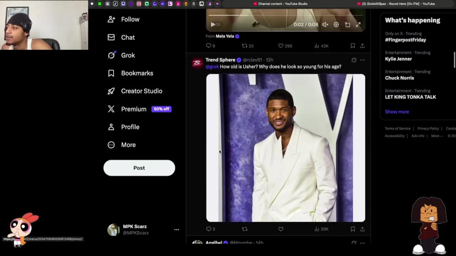Screen dimensions: 456x256
Task: Open Chat from the sidebar
Action: point(121,37)
